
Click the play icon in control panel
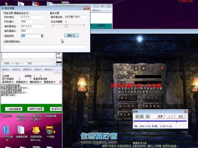click(x=147, y=116)
